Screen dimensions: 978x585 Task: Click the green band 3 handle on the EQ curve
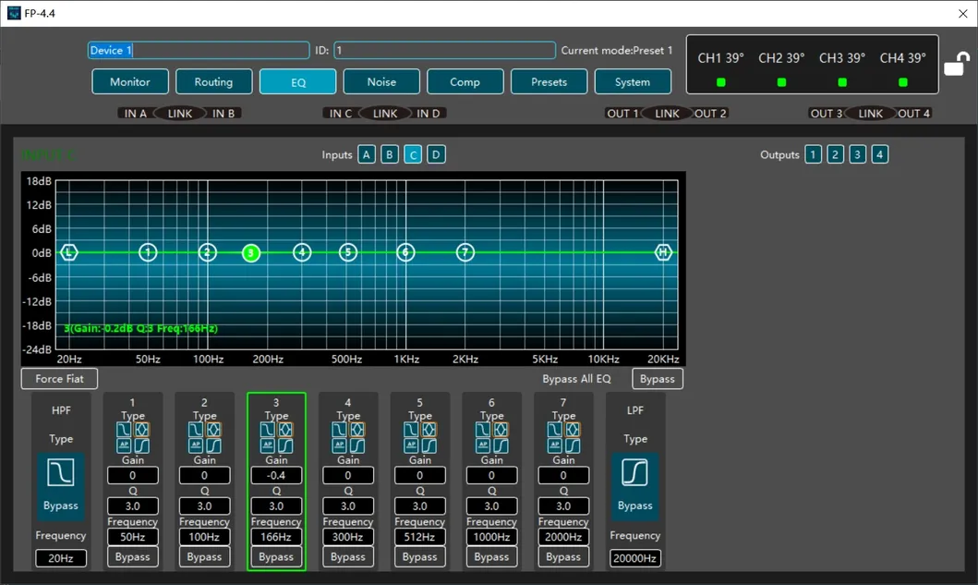coord(251,252)
